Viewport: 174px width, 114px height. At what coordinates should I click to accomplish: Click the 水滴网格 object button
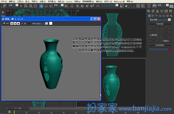click(154, 35)
